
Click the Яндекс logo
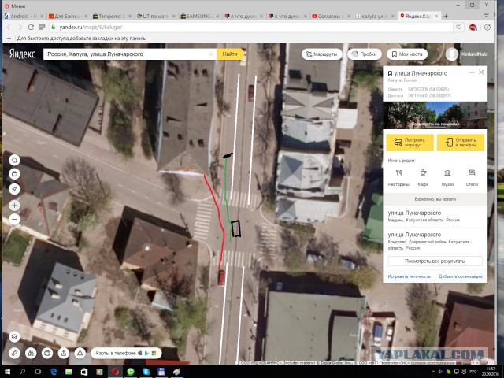click(22, 54)
